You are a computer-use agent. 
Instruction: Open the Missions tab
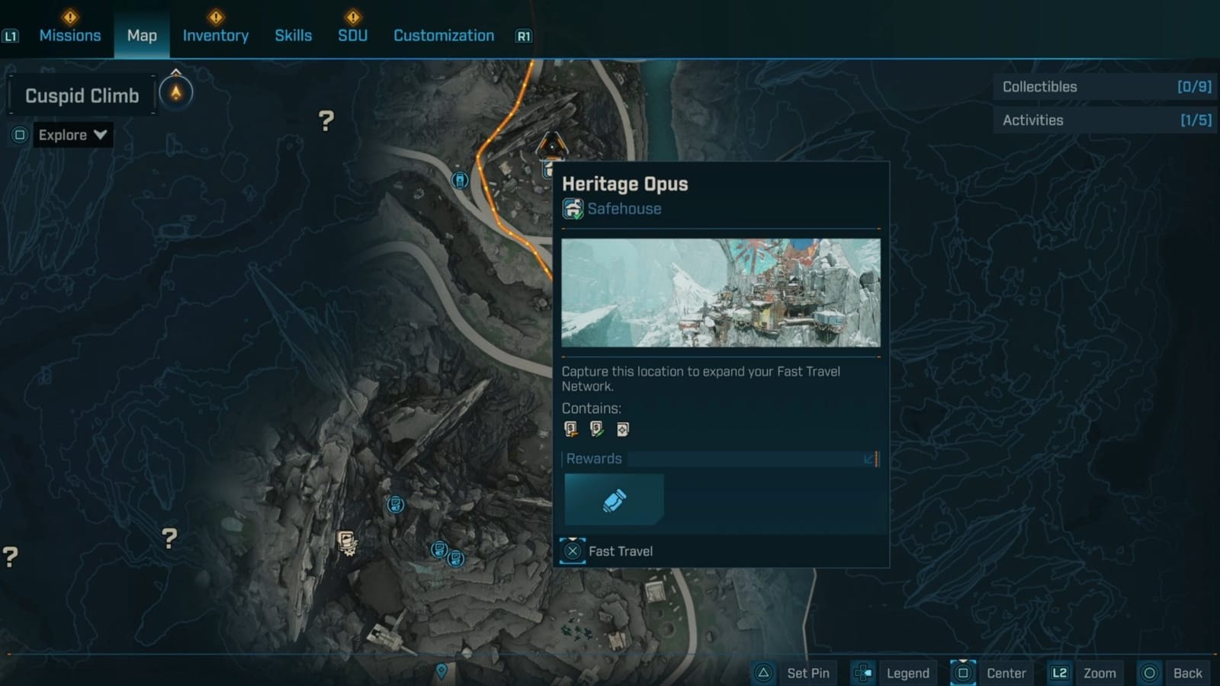point(69,36)
